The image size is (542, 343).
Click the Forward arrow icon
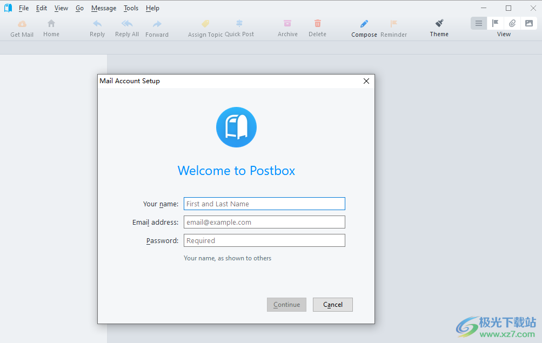pyautogui.click(x=157, y=24)
